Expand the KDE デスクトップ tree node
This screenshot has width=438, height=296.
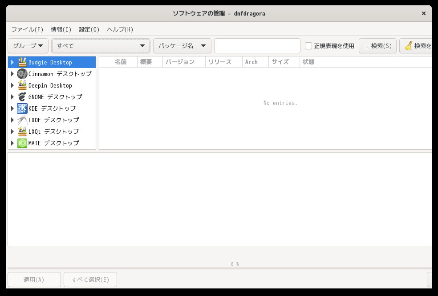pyautogui.click(x=12, y=108)
